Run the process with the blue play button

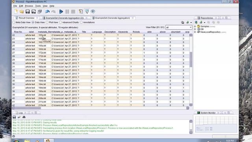click(x=61, y=11)
